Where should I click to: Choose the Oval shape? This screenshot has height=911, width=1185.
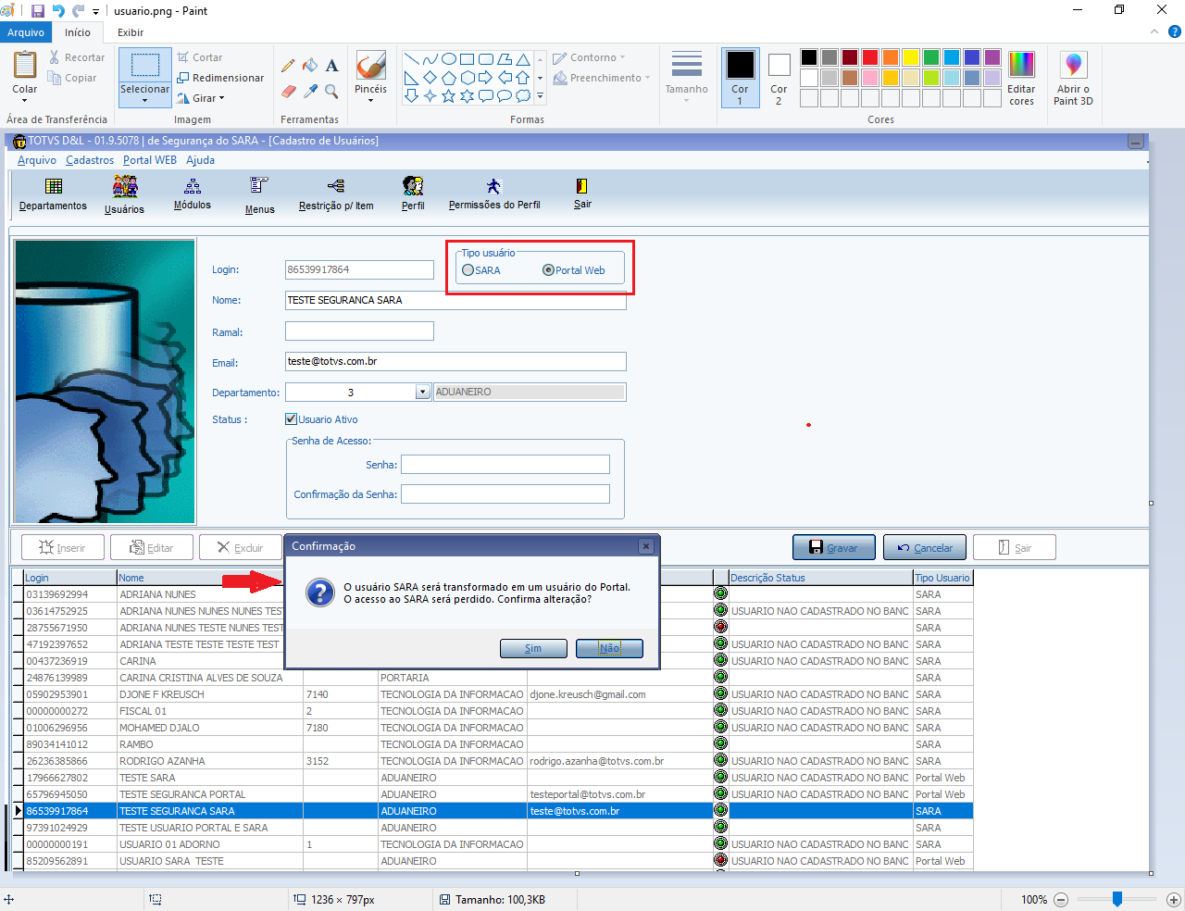tap(449, 59)
